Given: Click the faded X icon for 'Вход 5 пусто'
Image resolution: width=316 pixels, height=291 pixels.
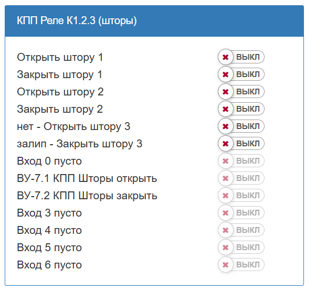Looking at the screenshot, I should tap(226, 247).
